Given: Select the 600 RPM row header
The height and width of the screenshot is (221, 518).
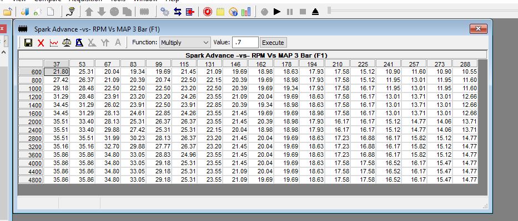Looking at the screenshot, I should (x=31, y=72).
